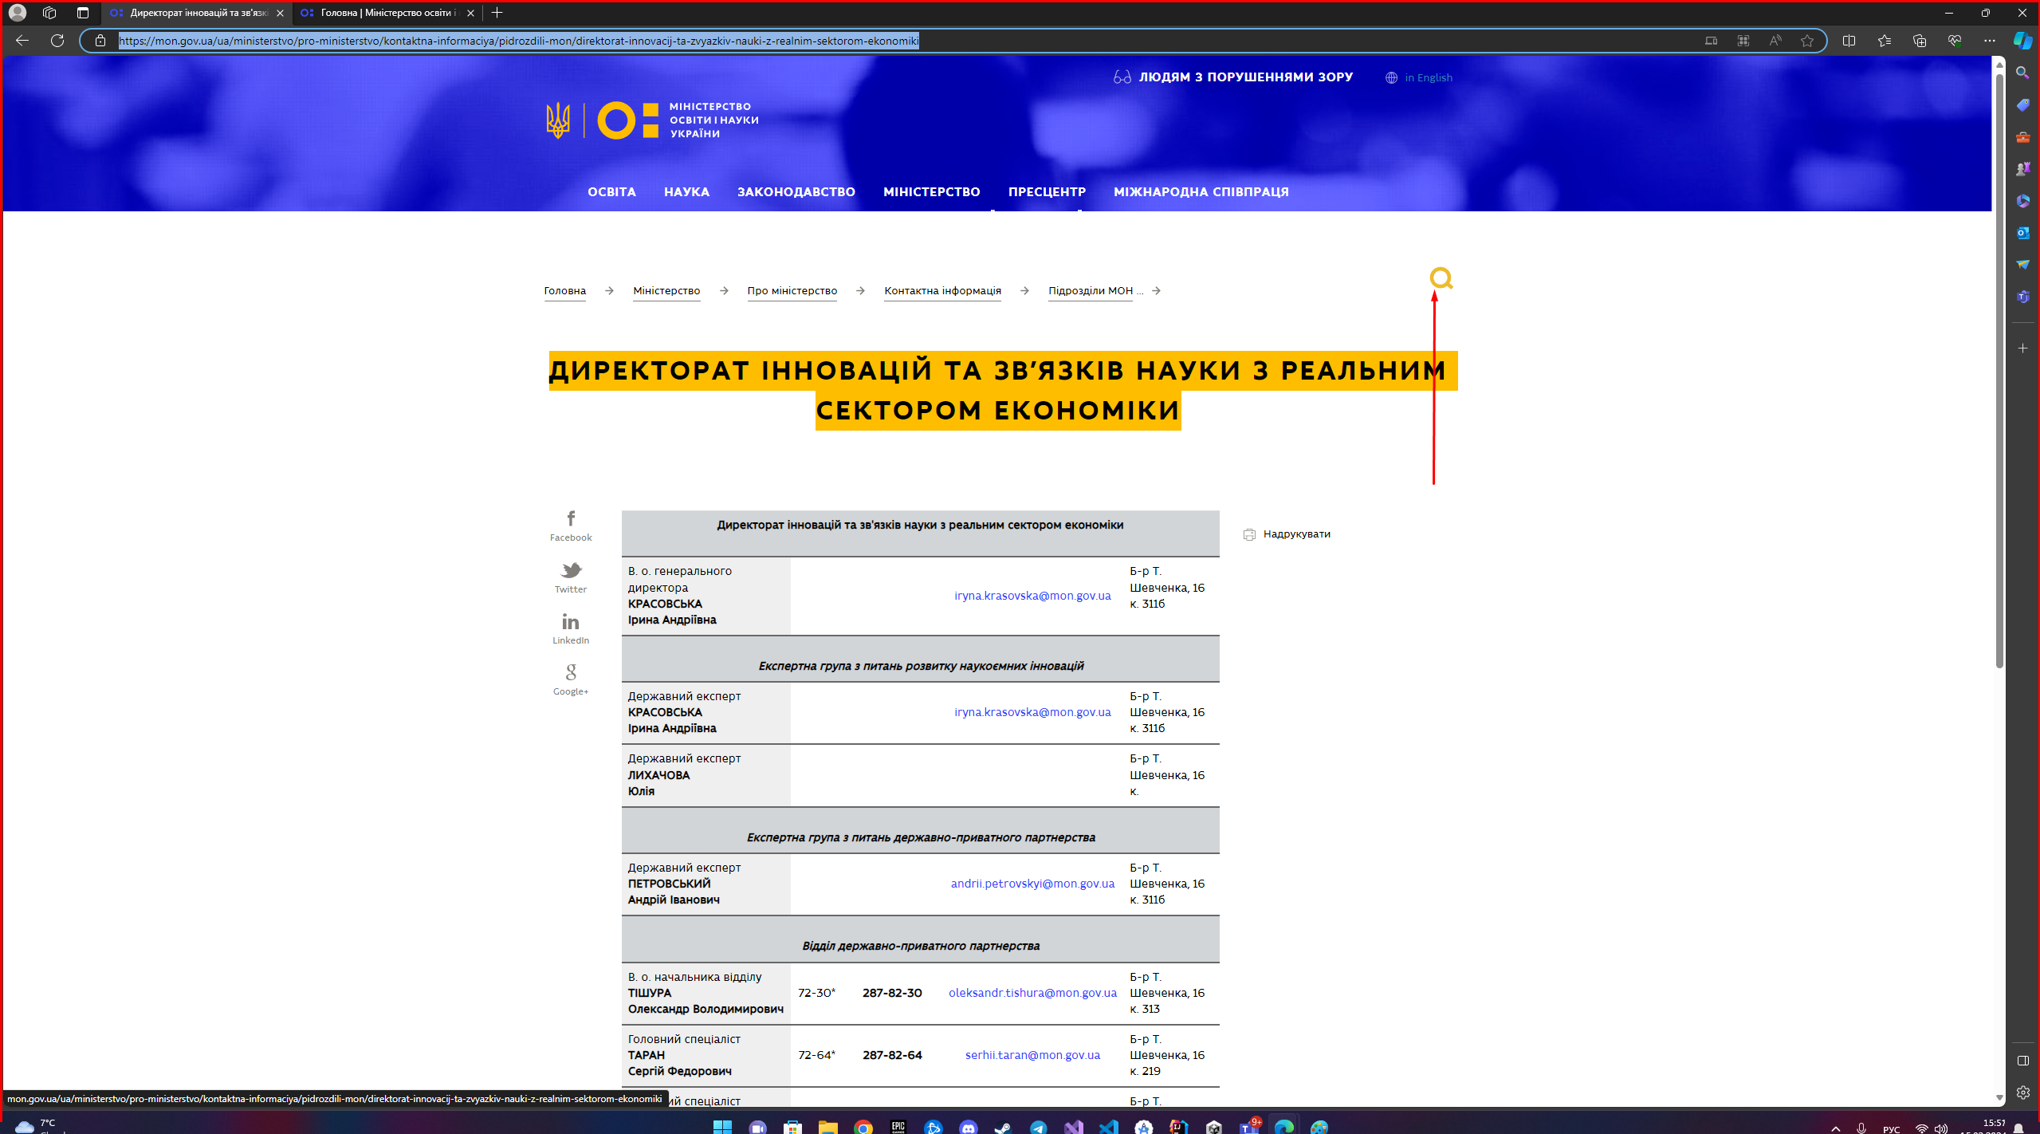The height and width of the screenshot is (1134, 2040).
Task: Share page via LinkedIn icon
Action: tap(571, 622)
